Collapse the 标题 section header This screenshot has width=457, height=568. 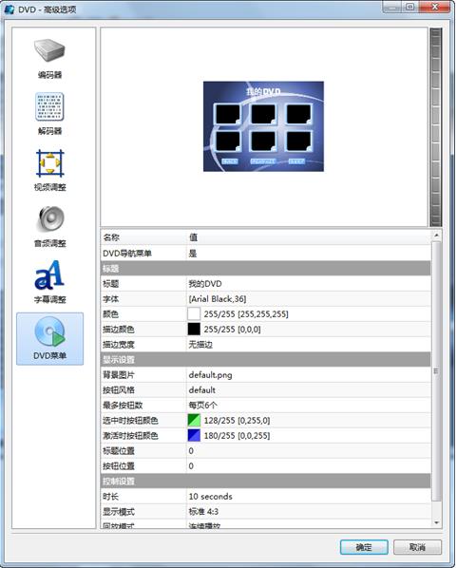click(x=266, y=269)
